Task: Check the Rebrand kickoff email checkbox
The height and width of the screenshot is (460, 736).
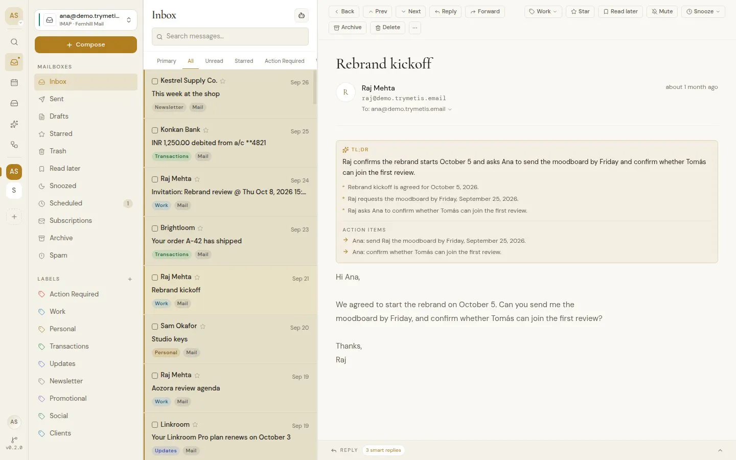Action: point(155,278)
